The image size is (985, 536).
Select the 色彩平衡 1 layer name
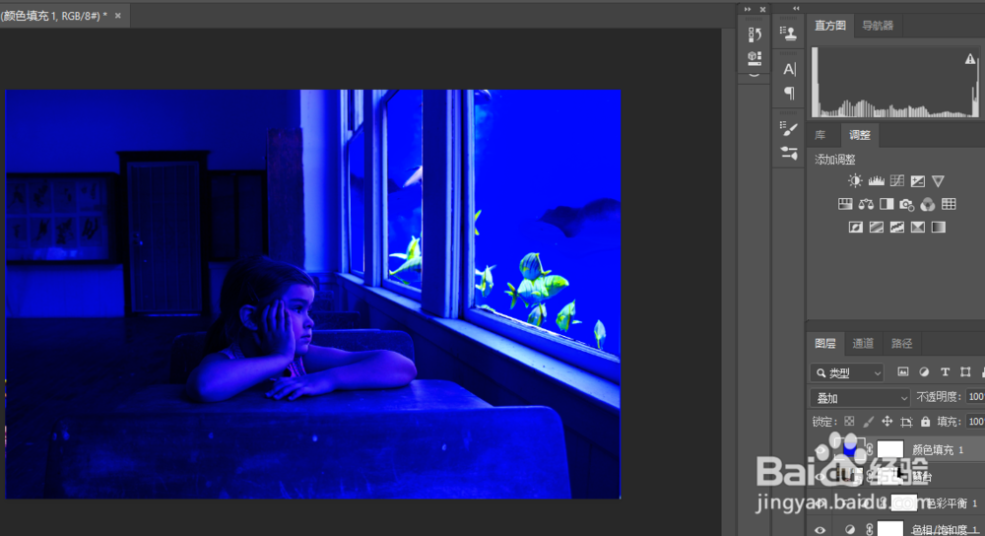pos(952,503)
